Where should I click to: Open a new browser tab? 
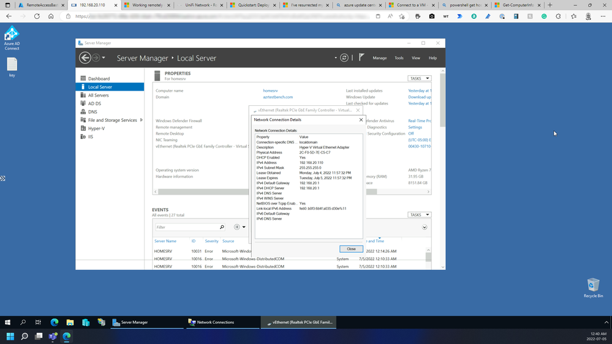click(x=550, y=5)
